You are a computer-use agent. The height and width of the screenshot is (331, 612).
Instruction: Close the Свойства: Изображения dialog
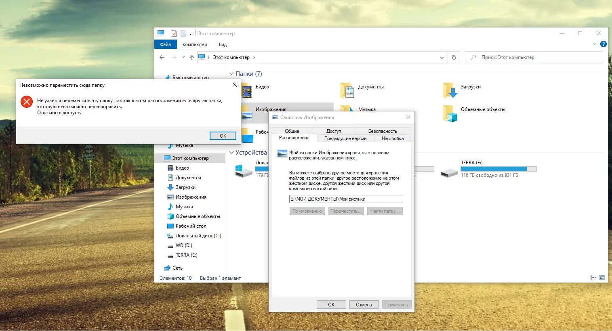pyautogui.click(x=408, y=117)
